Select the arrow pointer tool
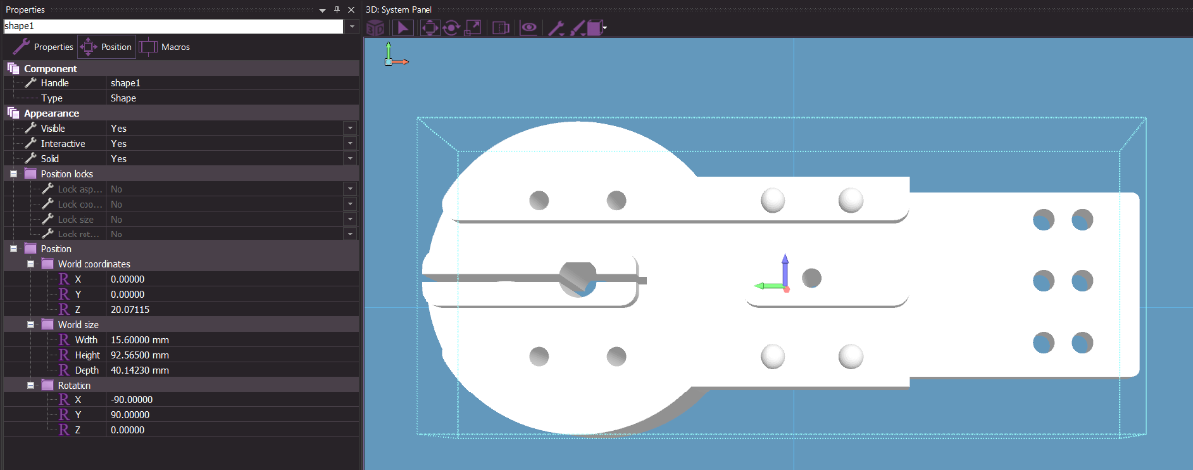This screenshot has width=1193, height=470. (x=402, y=28)
